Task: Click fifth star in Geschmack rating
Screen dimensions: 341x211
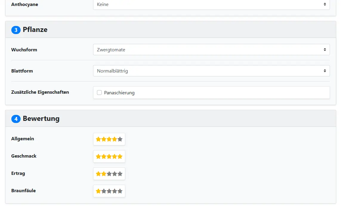Action: 120,156
